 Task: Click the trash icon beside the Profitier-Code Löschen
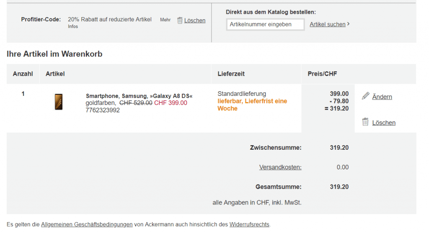(180, 20)
